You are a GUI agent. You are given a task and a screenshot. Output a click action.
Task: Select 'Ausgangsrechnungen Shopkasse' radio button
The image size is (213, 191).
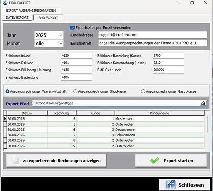click(x=75, y=91)
